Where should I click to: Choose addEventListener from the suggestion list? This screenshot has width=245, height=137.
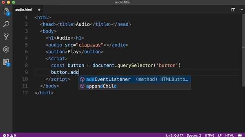point(134,80)
